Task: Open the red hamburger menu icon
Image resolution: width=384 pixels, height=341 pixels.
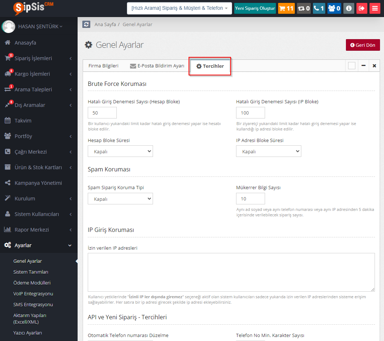Action: point(375,8)
